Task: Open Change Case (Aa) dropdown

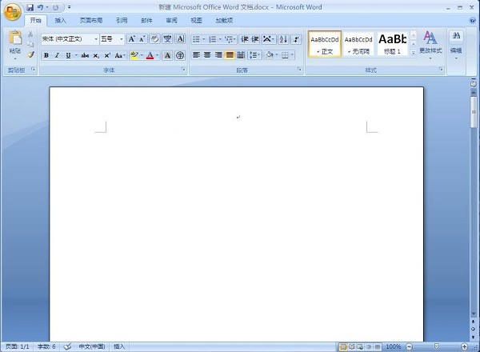Action: (120, 55)
